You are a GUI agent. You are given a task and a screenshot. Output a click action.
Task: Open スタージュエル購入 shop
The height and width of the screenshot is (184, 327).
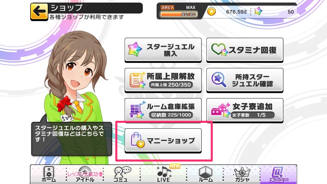click(163, 50)
